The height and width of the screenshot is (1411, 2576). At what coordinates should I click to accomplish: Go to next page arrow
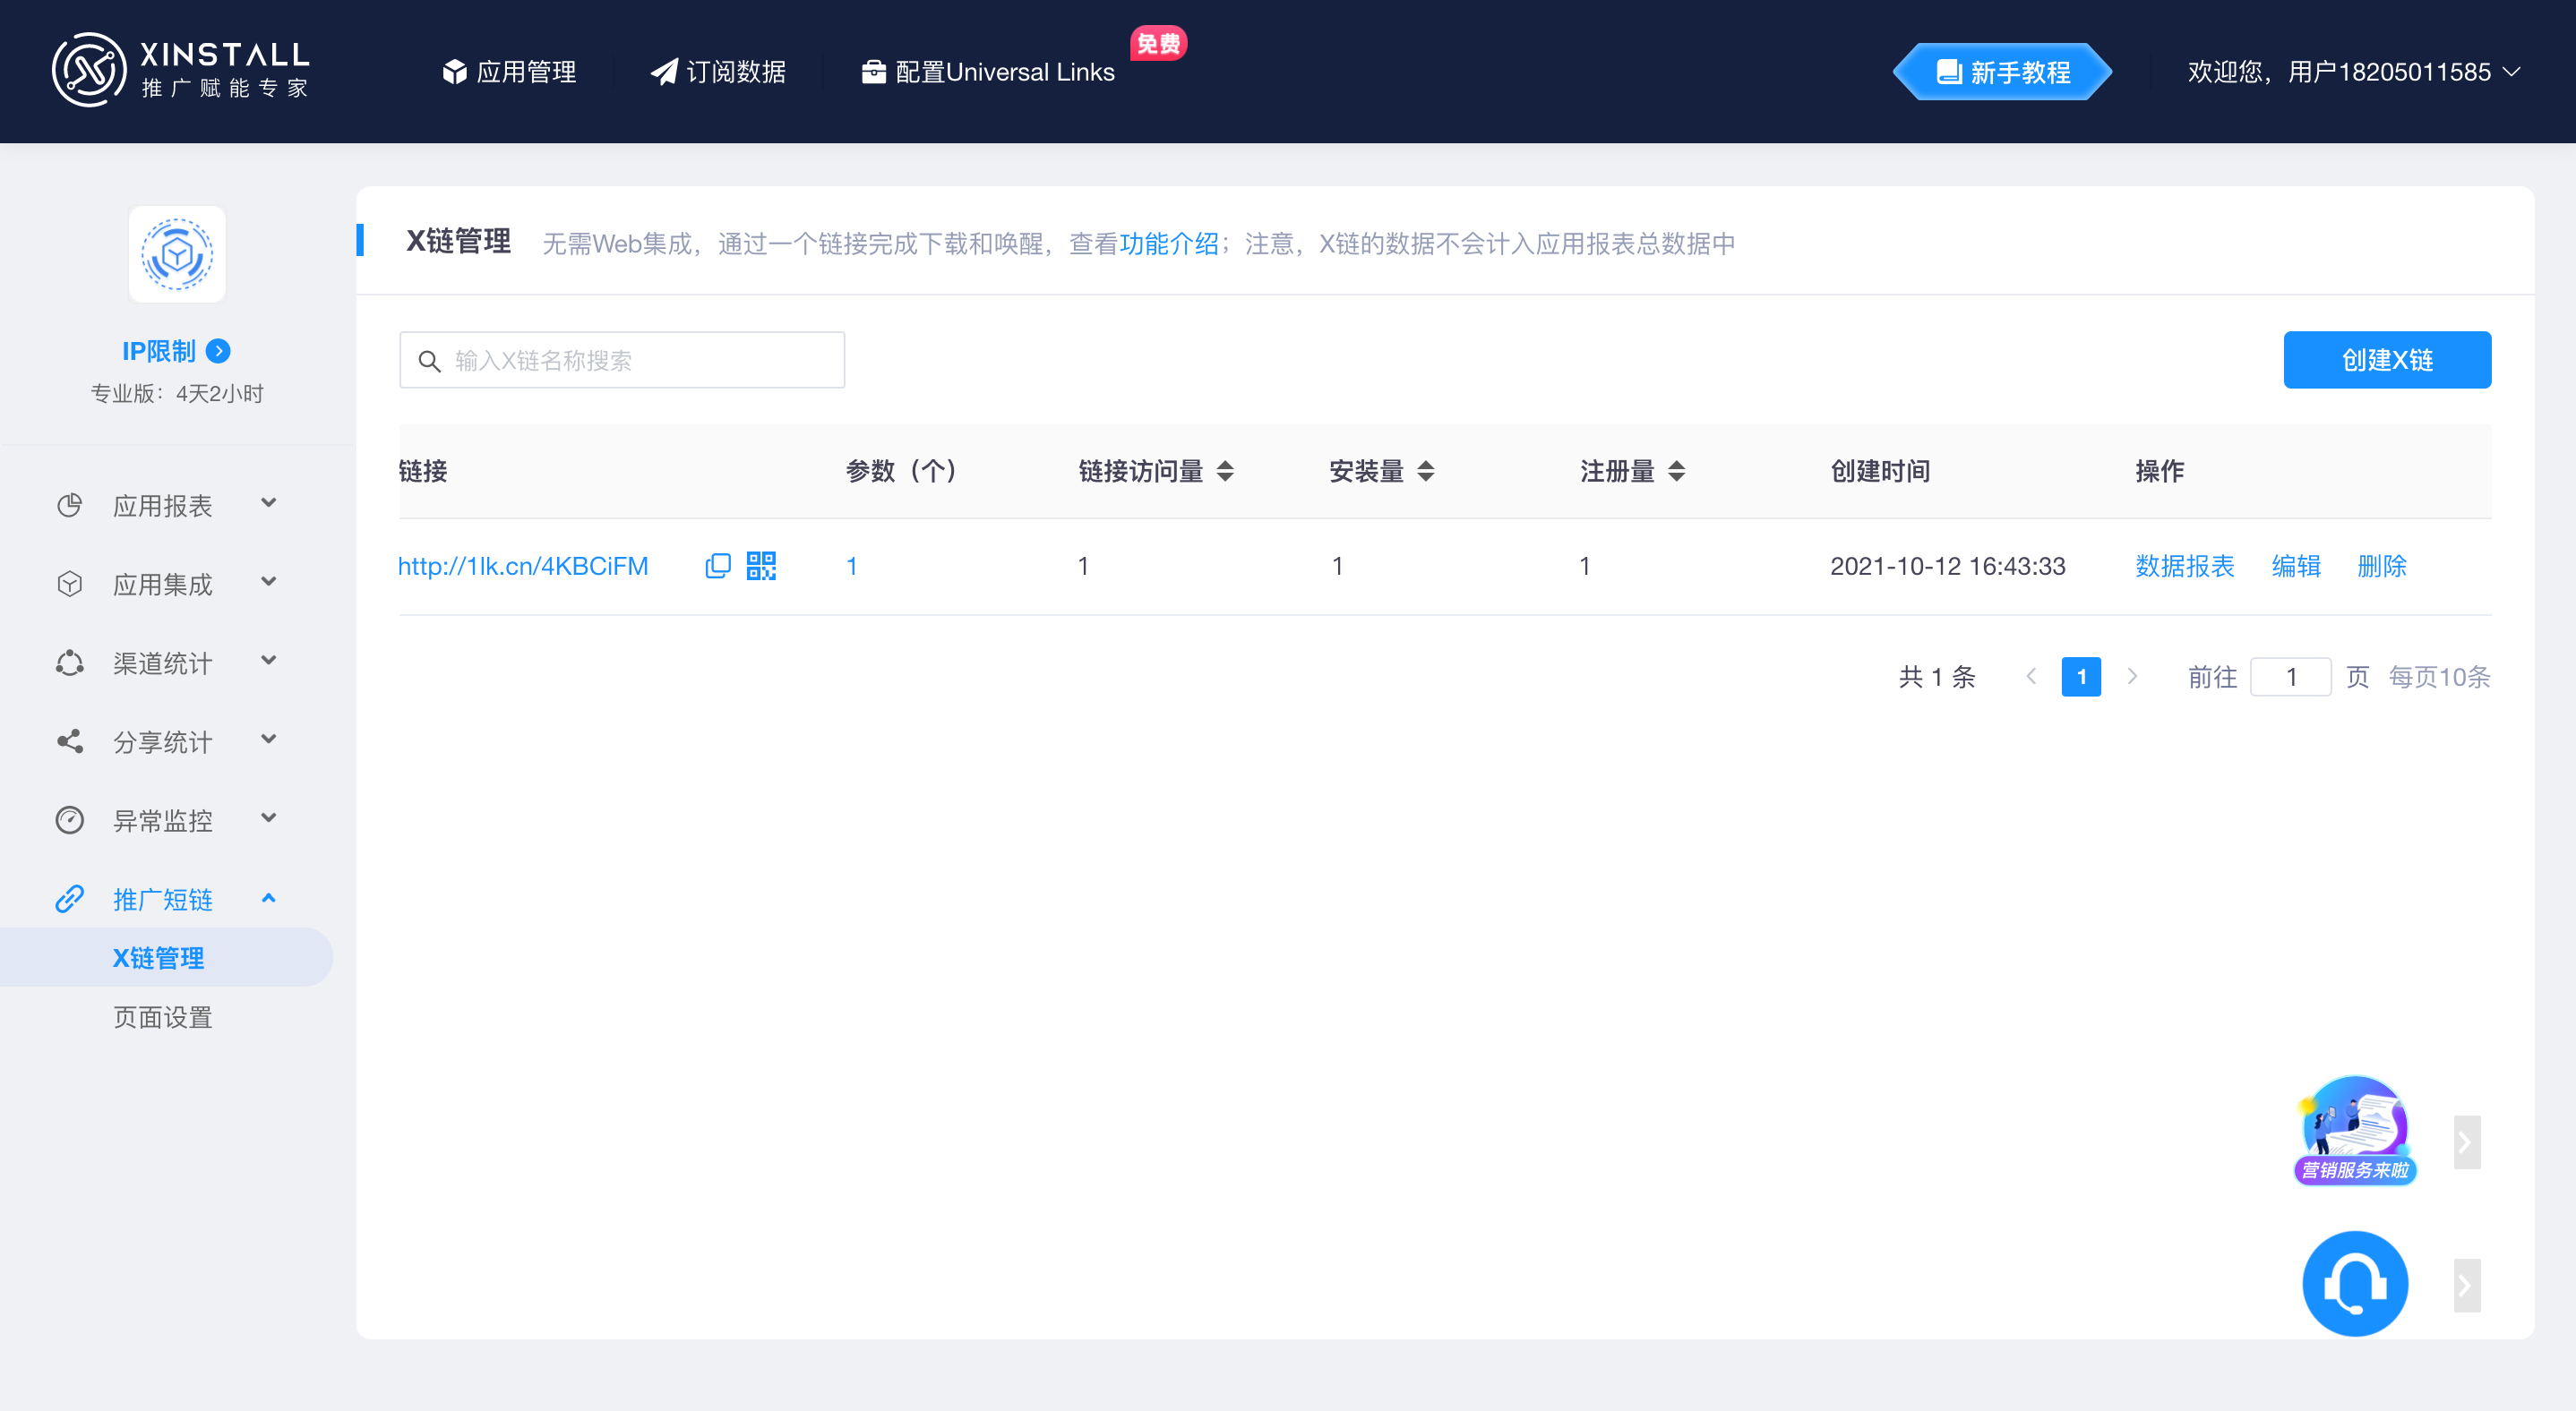pos(2132,677)
